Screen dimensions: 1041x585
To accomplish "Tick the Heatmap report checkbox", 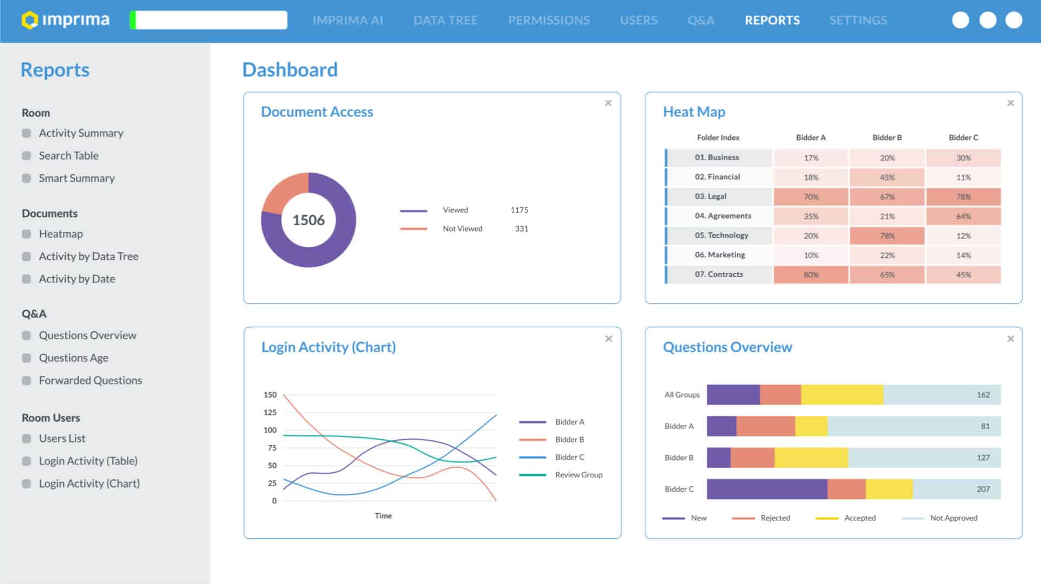I will coord(26,234).
